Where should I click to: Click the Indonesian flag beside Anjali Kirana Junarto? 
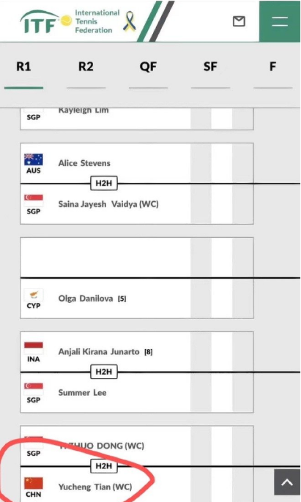click(33, 348)
